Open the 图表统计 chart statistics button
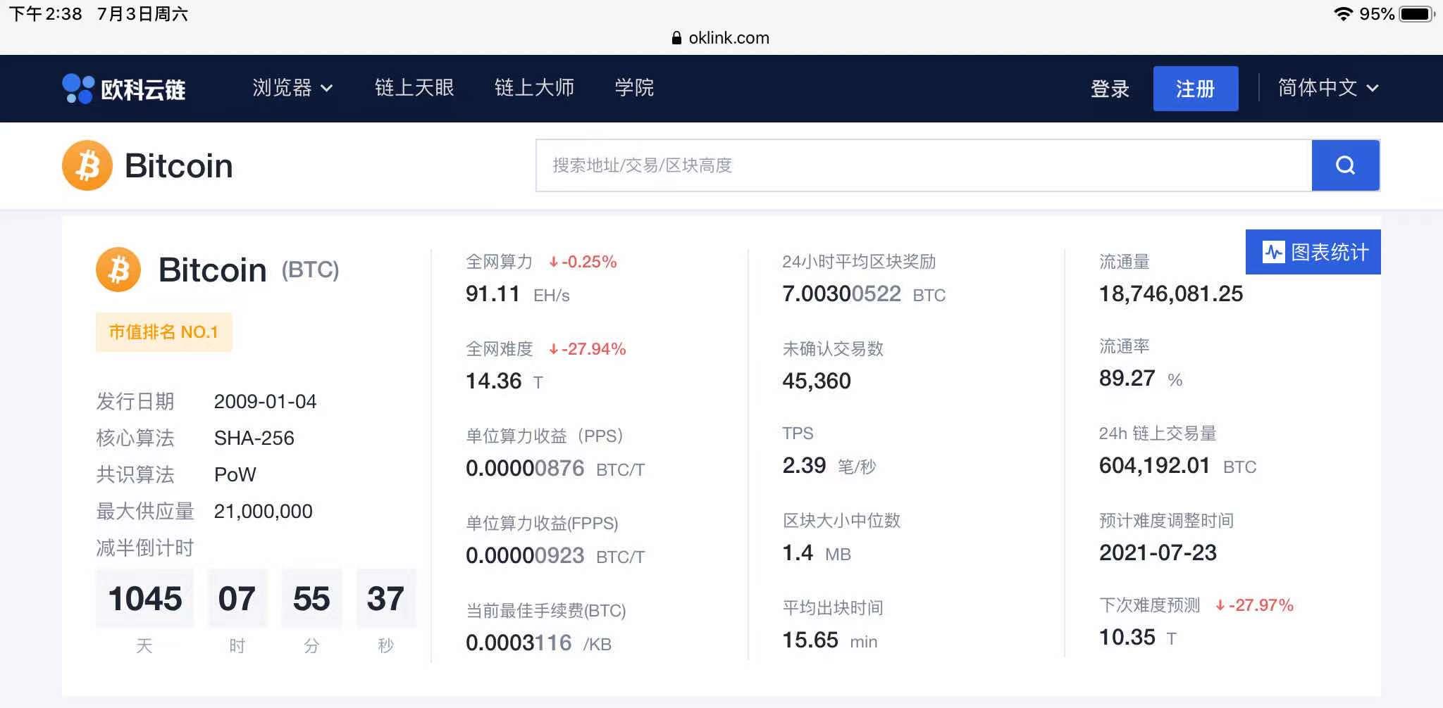Viewport: 1443px width, 708px height. coord(1313,252)
